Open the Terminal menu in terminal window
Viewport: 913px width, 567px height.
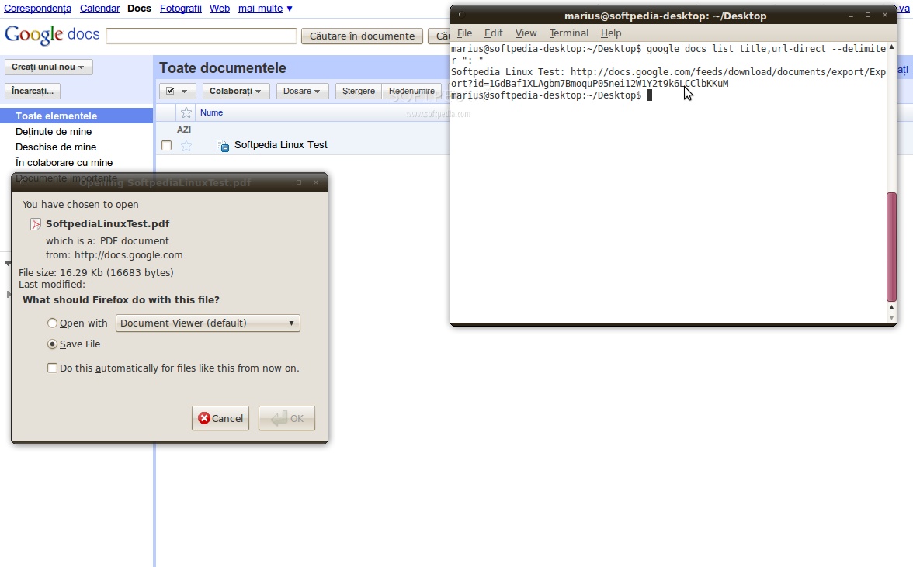[569, 33]
